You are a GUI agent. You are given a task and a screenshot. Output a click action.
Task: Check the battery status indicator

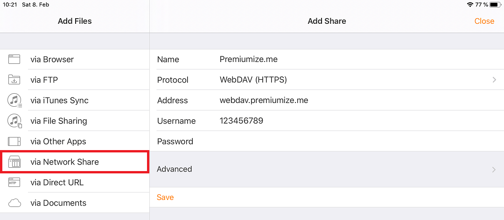[x=496, y=5]
